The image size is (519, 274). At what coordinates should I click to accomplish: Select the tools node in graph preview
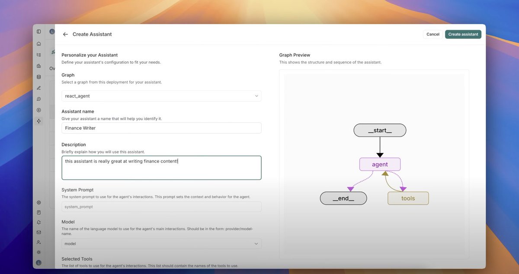[x=408, y=198]
